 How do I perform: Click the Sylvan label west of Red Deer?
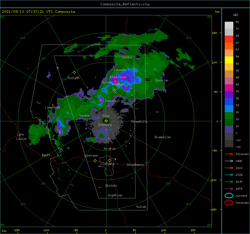(x=106, y=82)
